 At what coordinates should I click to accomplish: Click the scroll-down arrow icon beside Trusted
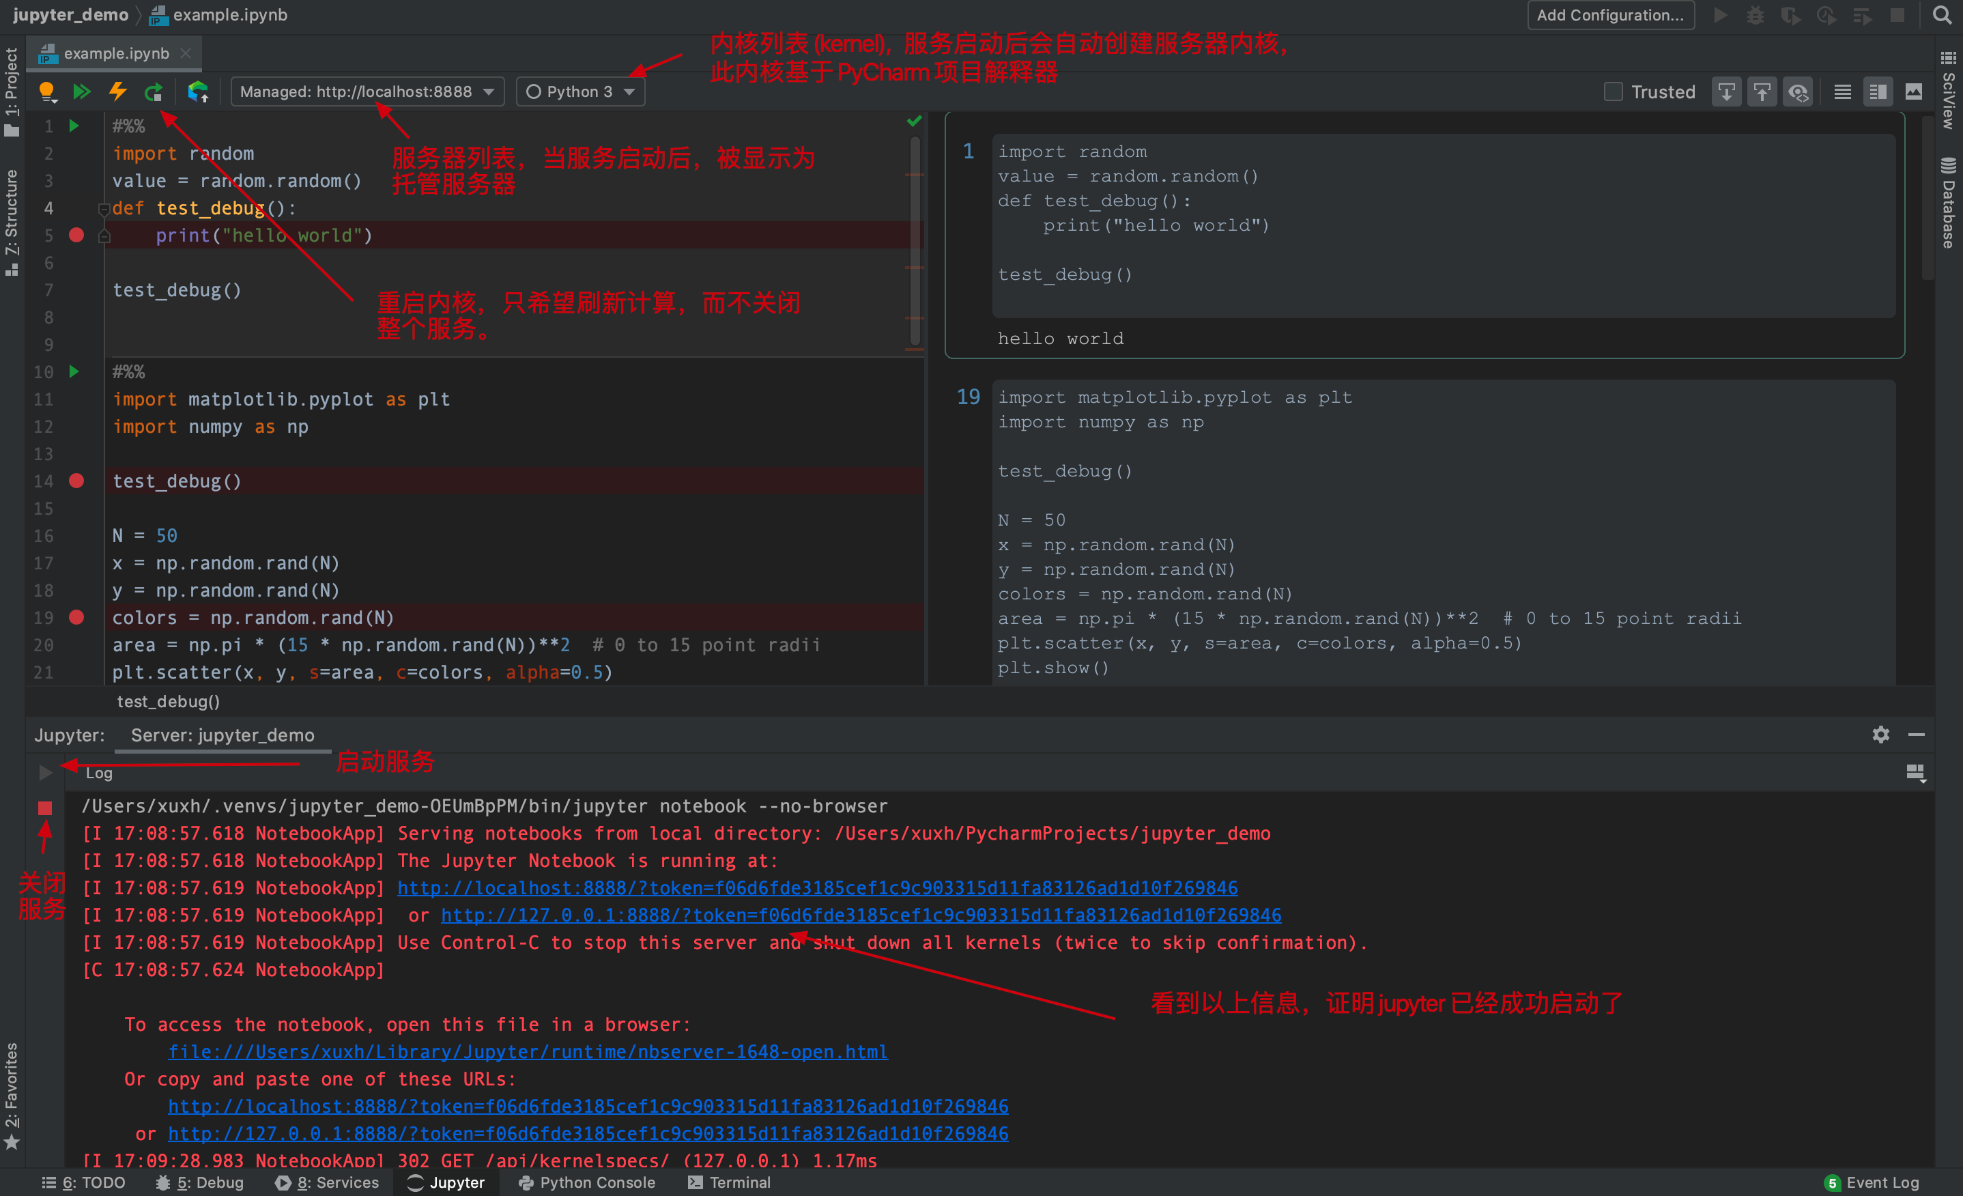click(1726, 92)
